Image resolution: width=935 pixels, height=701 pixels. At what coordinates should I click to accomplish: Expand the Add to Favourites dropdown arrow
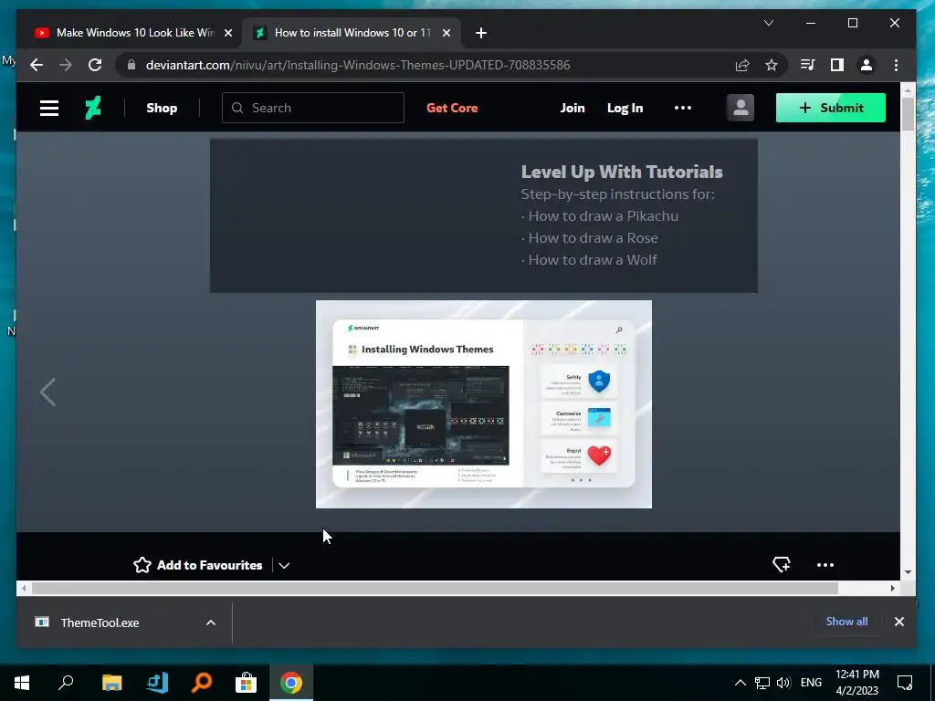pyautogui.click(x=284, y=565)
